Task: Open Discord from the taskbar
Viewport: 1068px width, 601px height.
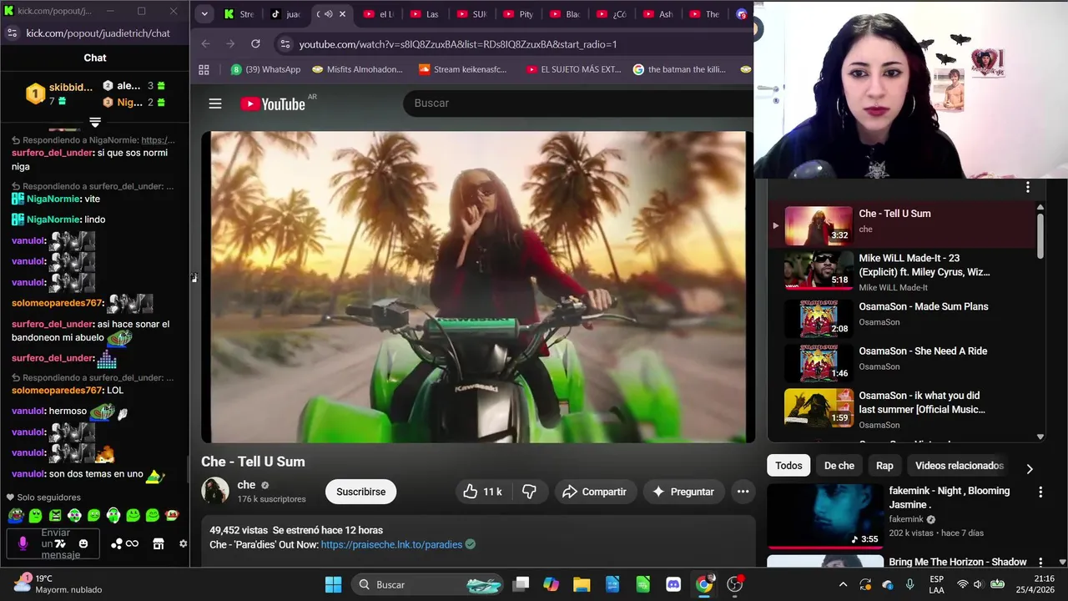Action: coord(673,584)
